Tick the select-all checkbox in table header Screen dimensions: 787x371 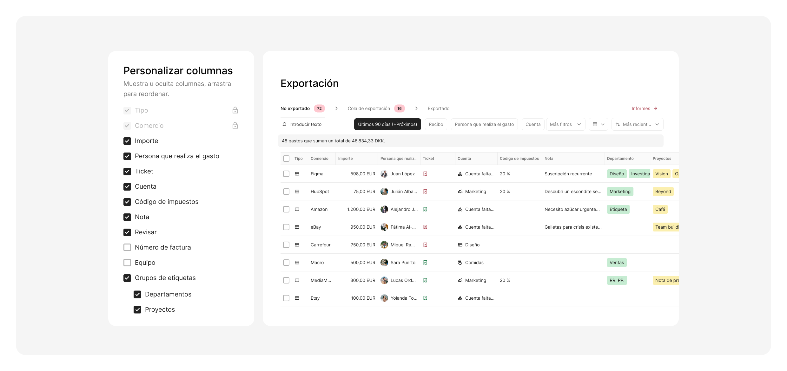point(286,159)
